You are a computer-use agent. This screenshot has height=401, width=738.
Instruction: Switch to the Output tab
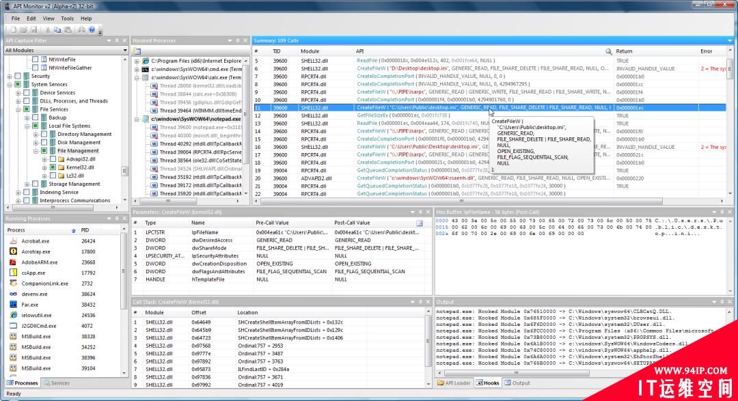pyautogui.click(x=517, y=383)
